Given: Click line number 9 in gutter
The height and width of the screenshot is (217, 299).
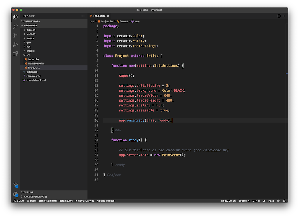Looking at the screenshot, I should pos(97,66).
